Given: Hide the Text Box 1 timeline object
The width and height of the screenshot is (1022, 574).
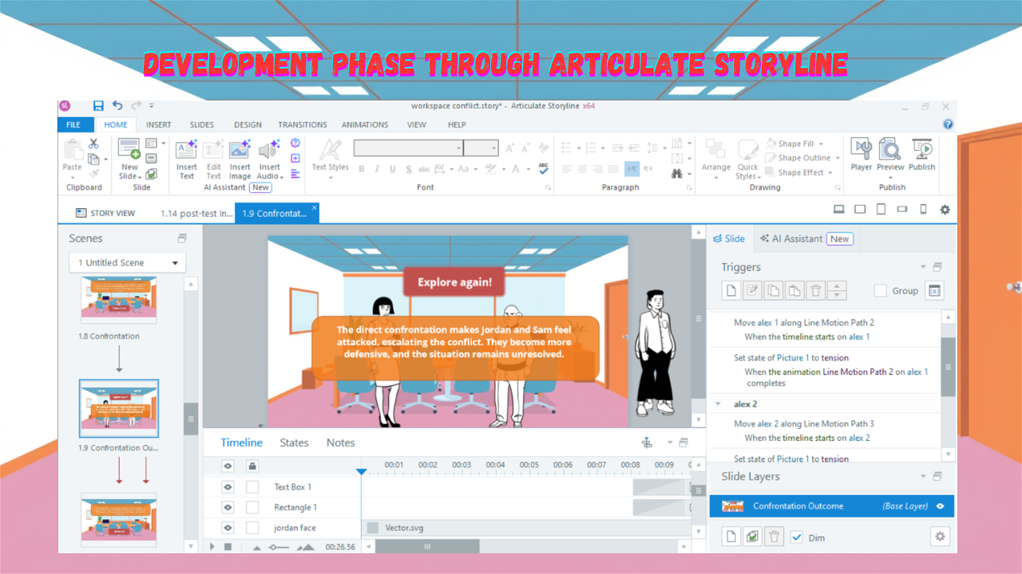Looking at the screenshot, I should click(x=228, y=486).
